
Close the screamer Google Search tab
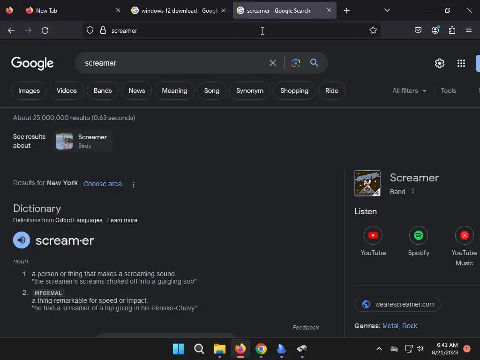click(x=329, y=10)
